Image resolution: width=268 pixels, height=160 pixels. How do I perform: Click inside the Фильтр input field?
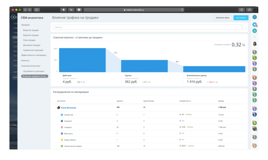(x=149, y=27)
